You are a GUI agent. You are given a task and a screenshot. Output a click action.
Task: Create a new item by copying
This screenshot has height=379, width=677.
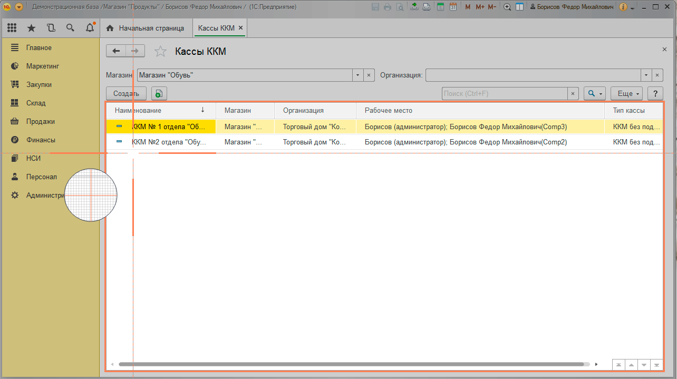point(159,93)
